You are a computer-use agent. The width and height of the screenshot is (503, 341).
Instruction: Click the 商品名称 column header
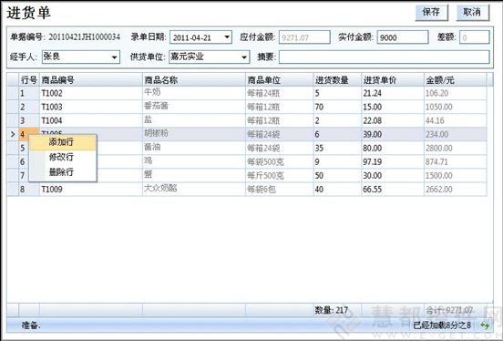tap(194, 80)
